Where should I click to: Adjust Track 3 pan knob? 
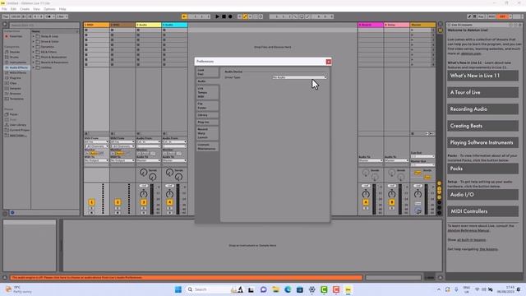pos(144,194)
